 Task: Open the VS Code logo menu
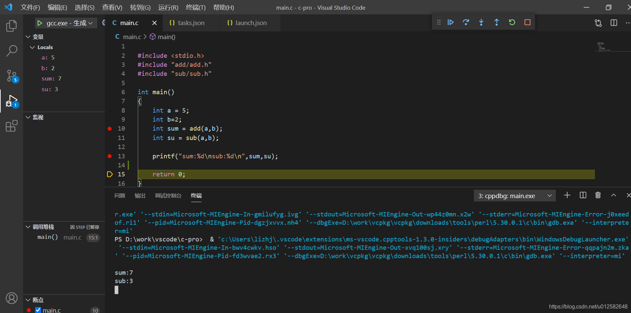(8, 7)
